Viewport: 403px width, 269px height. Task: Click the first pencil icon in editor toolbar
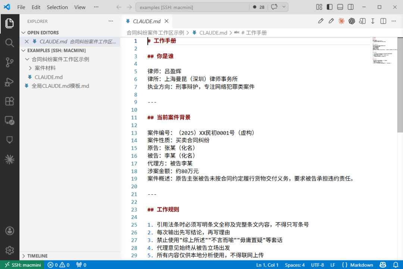[x=321, y=21]
